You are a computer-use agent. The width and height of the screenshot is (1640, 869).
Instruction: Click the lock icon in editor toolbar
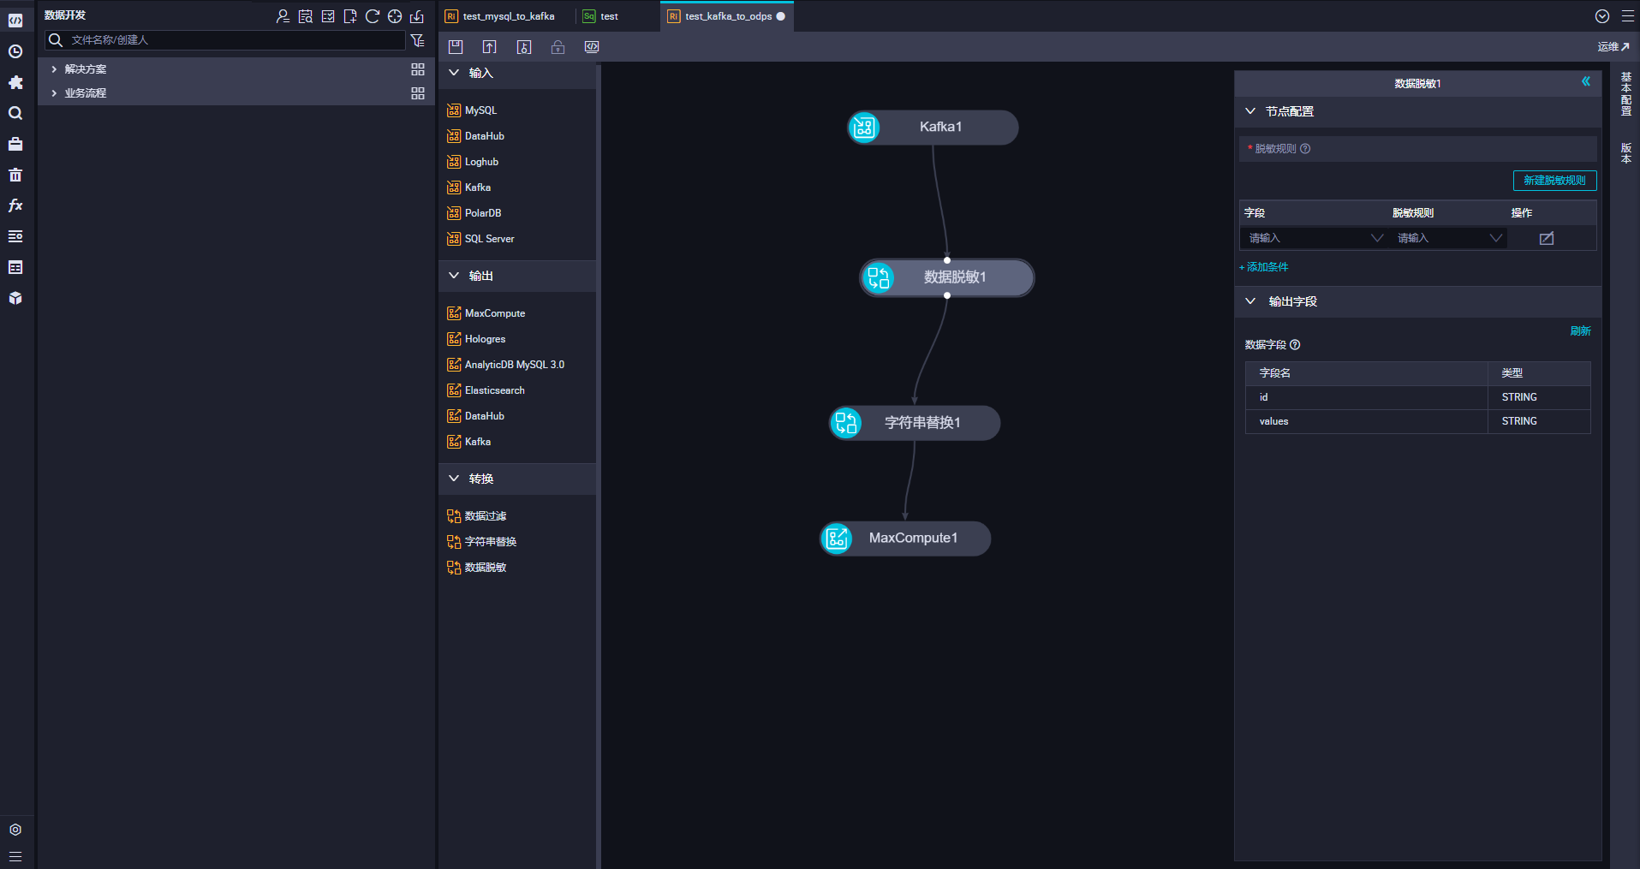click(x=558, y=47)
